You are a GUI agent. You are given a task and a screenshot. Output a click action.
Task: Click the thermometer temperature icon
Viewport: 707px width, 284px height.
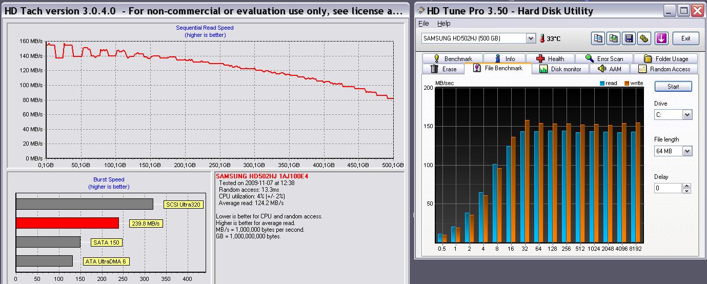pyautogui.click(x=541, y=38)
